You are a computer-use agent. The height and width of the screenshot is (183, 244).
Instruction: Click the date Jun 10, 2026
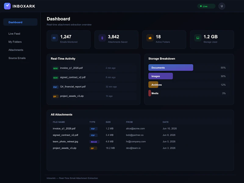pos(170,128)
